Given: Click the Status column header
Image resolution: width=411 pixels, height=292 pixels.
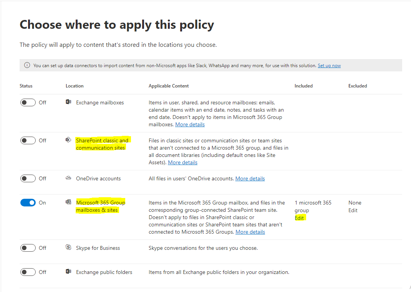Looking at the screenshot, I should click(x=26, y=86).
